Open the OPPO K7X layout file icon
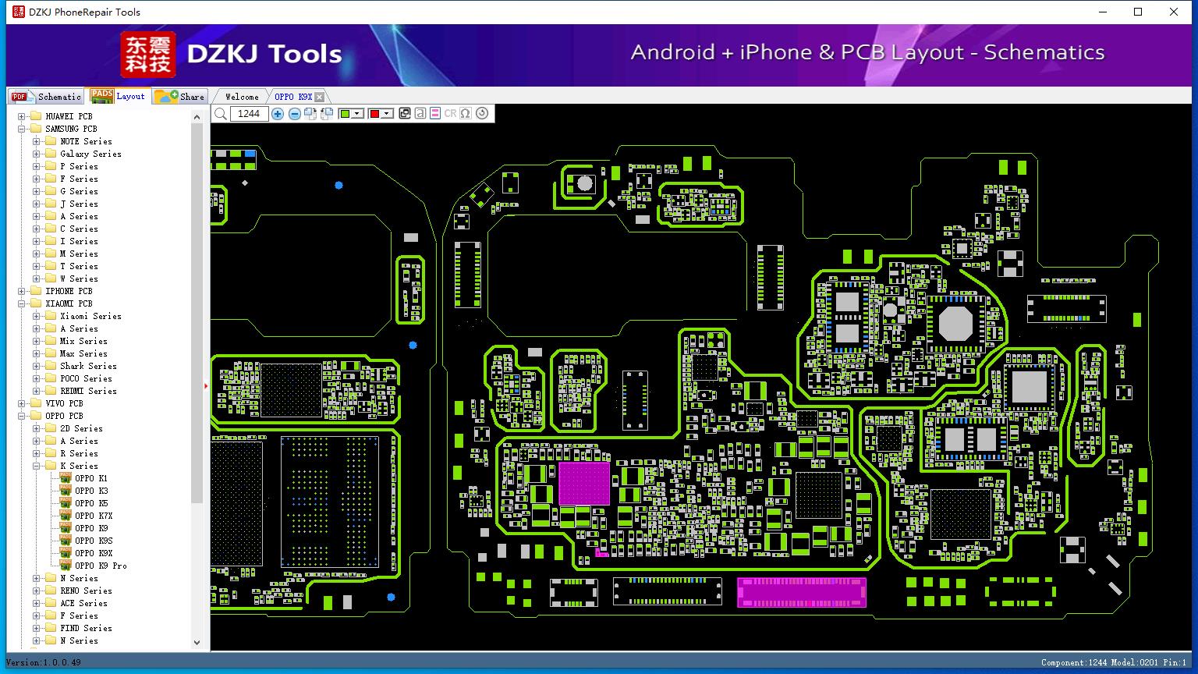The image size is (1198, 674). point(66,516)
